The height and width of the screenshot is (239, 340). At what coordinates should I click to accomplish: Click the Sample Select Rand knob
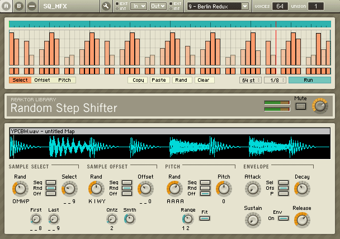(x=20, y=189)
